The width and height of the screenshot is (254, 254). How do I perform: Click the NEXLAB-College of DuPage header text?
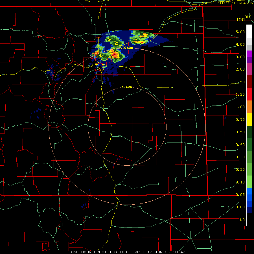[228, 3]
